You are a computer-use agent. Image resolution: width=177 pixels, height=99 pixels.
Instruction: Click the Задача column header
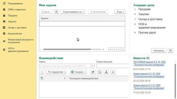click(82, 18)
